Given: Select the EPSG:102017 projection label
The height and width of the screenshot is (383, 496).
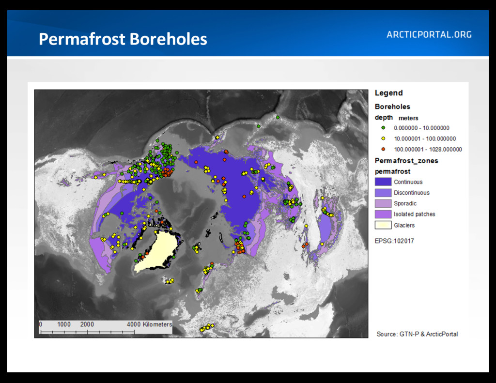Looking at the screenshot, I should [394, 241].
